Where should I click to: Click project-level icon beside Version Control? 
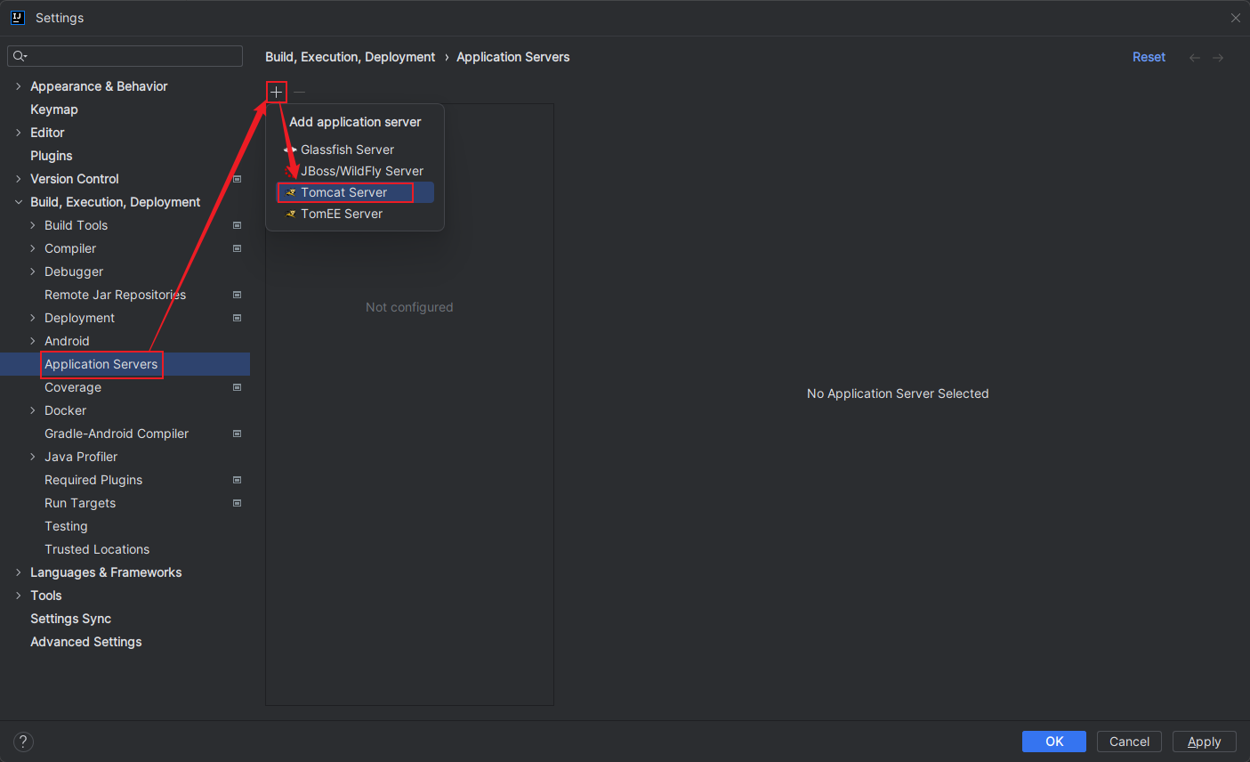click(238, 179)
